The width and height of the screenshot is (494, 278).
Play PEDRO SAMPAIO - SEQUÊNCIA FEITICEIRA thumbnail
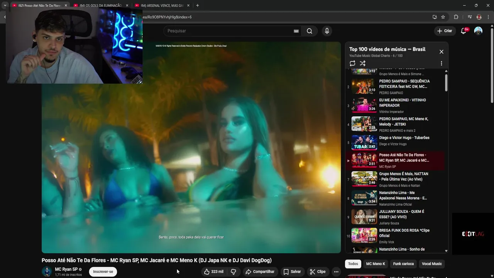(x=364, y=86)
